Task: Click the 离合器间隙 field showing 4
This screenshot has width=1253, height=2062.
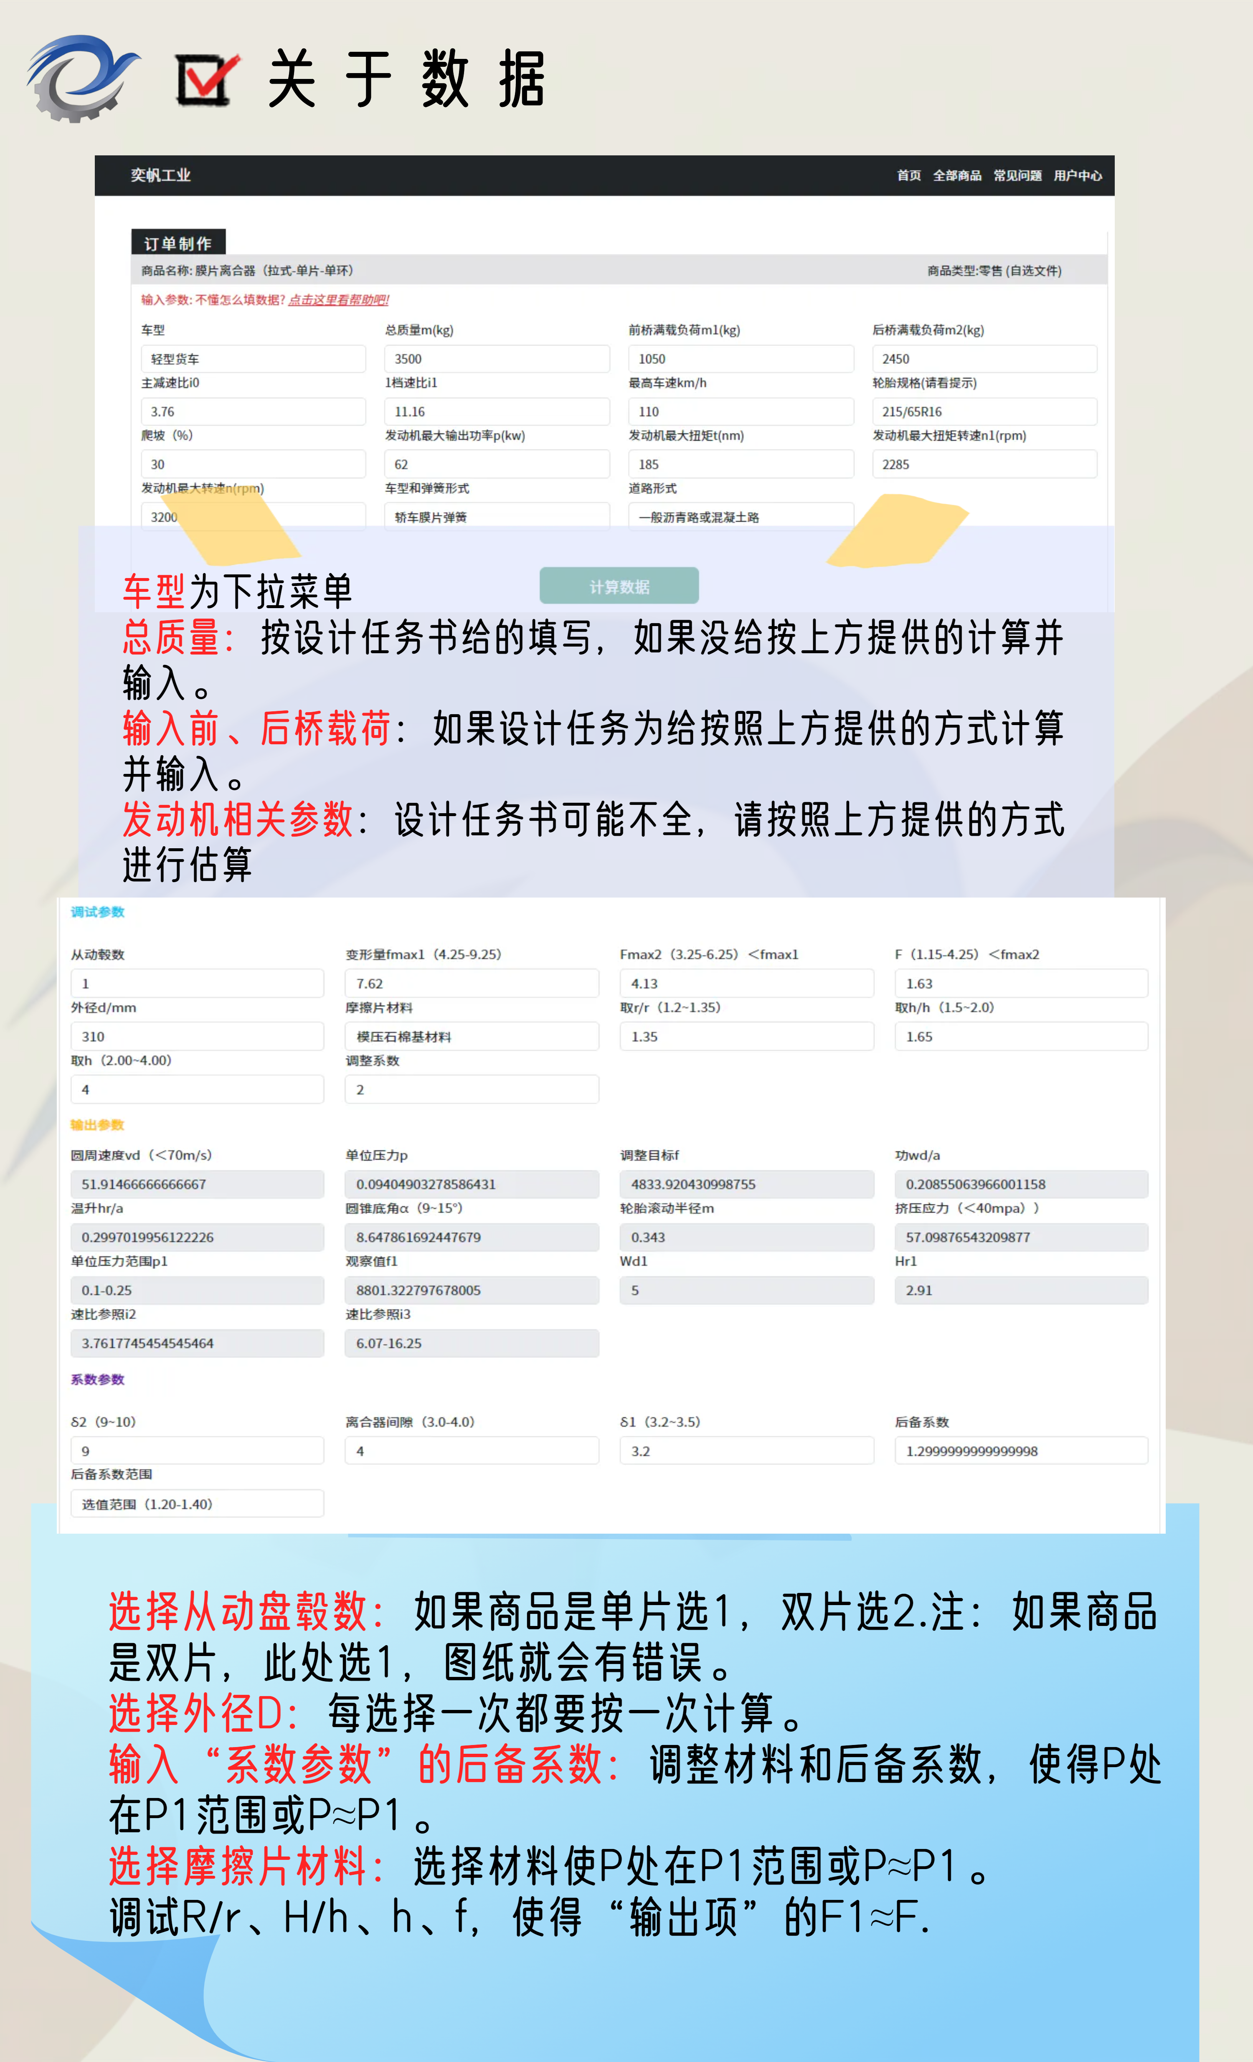Action: [x=471, y=1450]
